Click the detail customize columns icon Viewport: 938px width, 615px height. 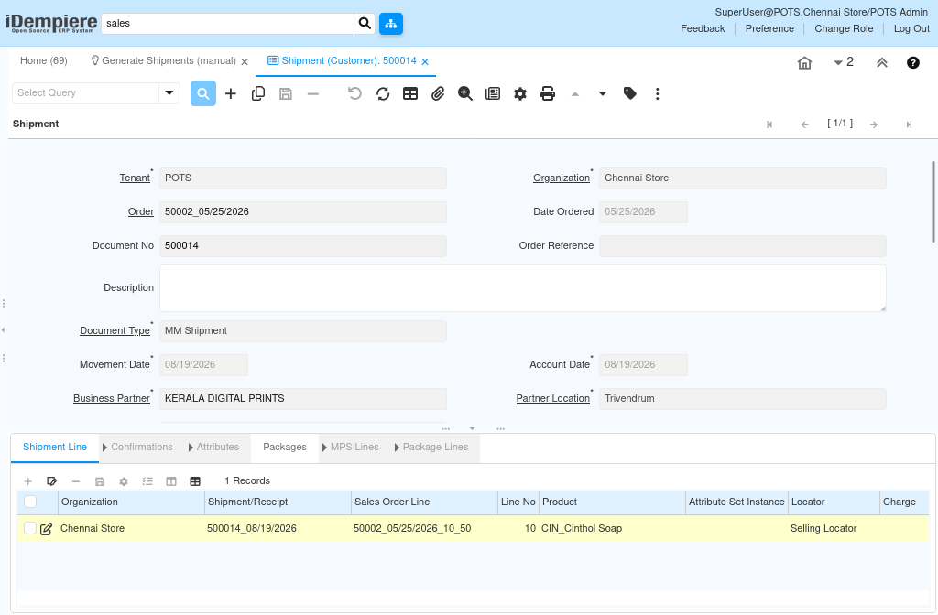[x=171, y=481]
